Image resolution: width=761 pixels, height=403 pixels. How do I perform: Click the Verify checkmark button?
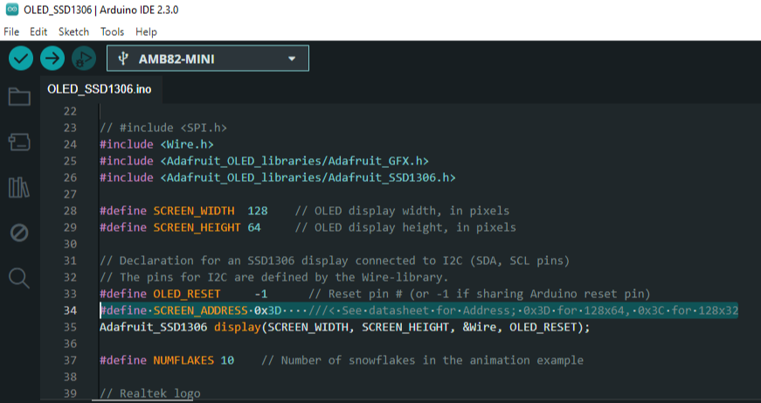(21, 59)
